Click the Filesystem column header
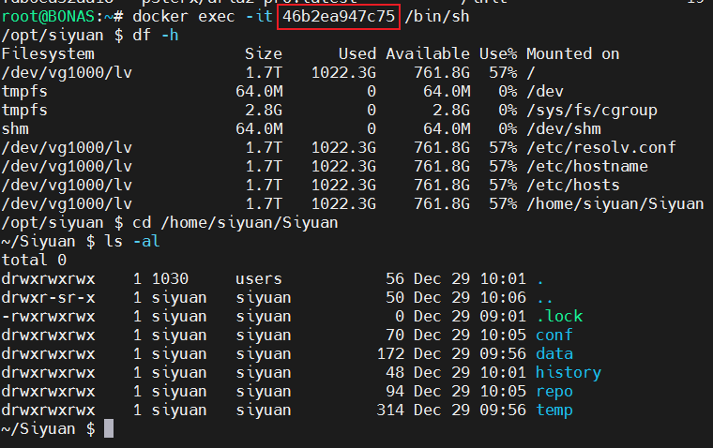713x448 pixels. click(48, 53)
